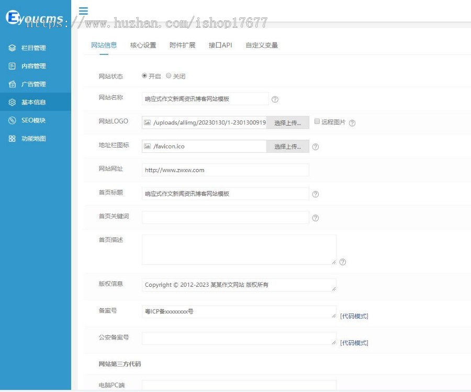Focus the 首页标题 input field
471x392 pixels.
coord(225,194)
